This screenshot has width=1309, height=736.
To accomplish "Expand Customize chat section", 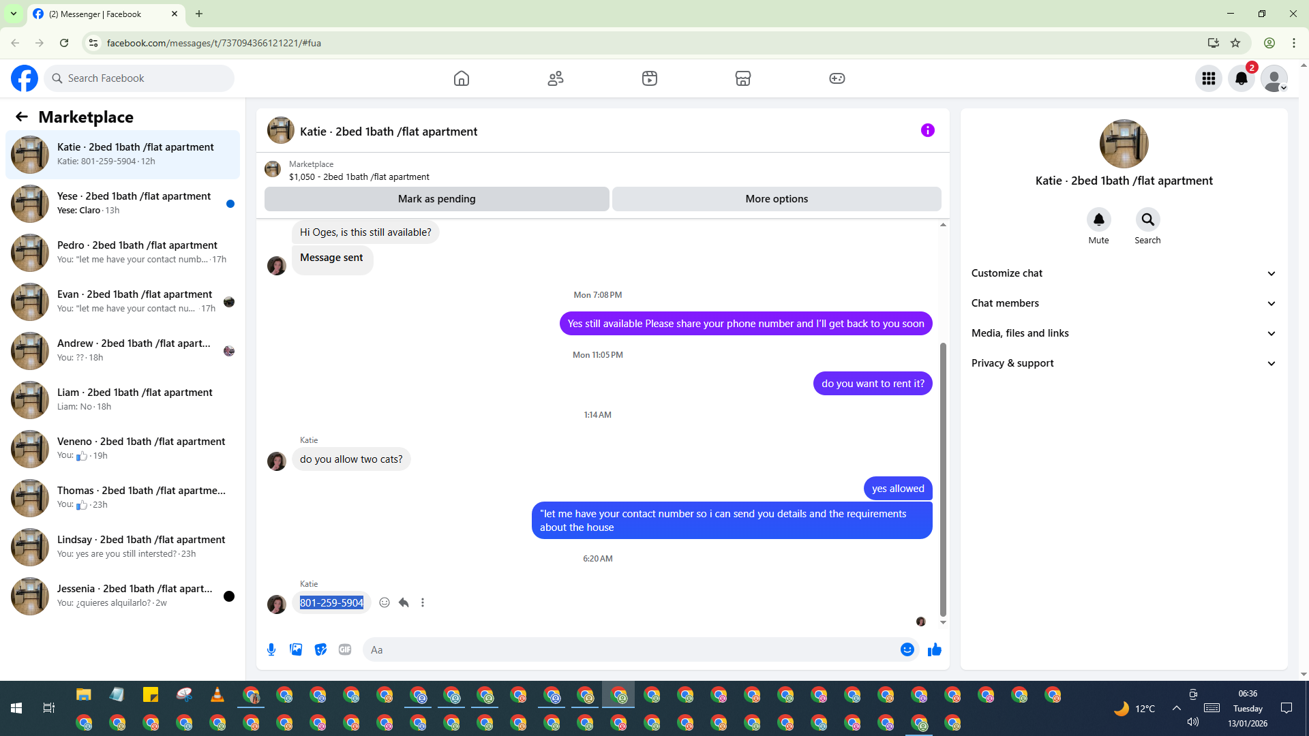I will [x=1123, y=273].
